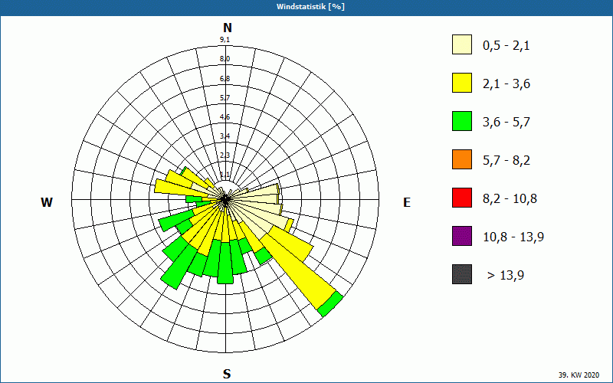613x383 pixels.
Task: Click the 5,7 axis value
Action: pyautogui.click(x=225, y=98)
